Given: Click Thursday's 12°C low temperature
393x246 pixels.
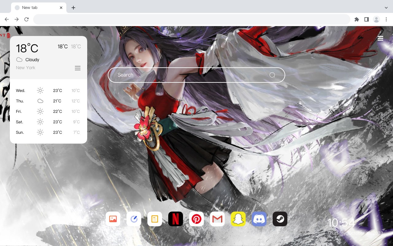Looking at the screenshot, I should pos(76,101).
